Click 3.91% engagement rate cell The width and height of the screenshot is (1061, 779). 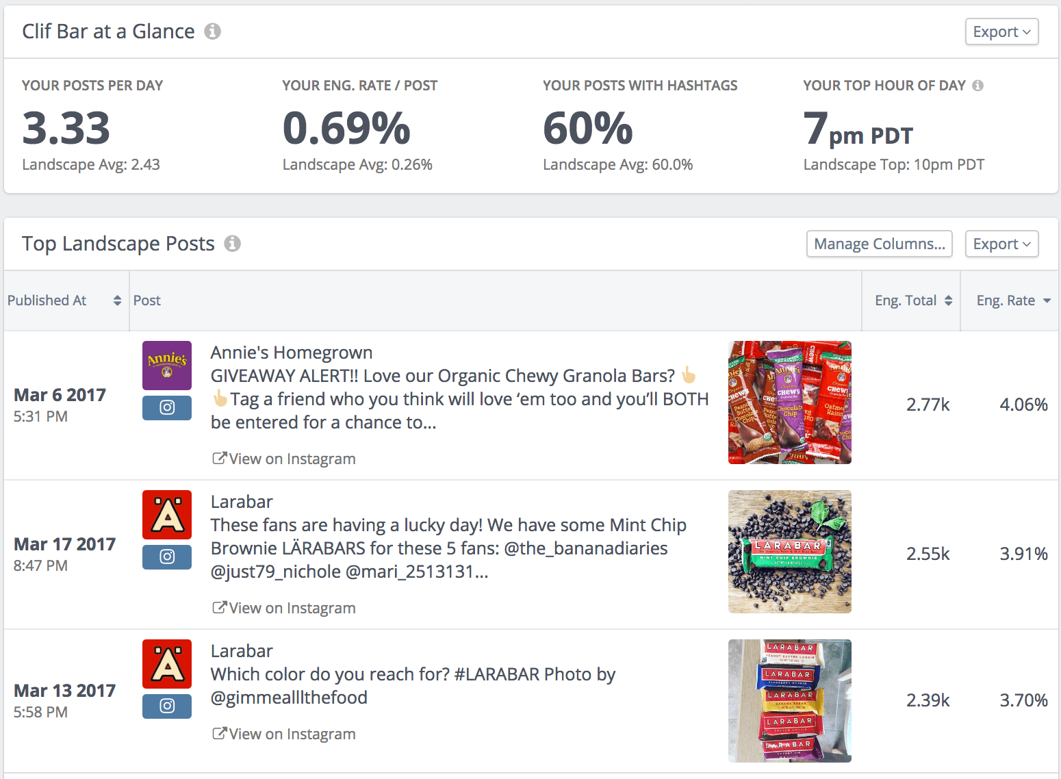click(x=1024, y=554)
